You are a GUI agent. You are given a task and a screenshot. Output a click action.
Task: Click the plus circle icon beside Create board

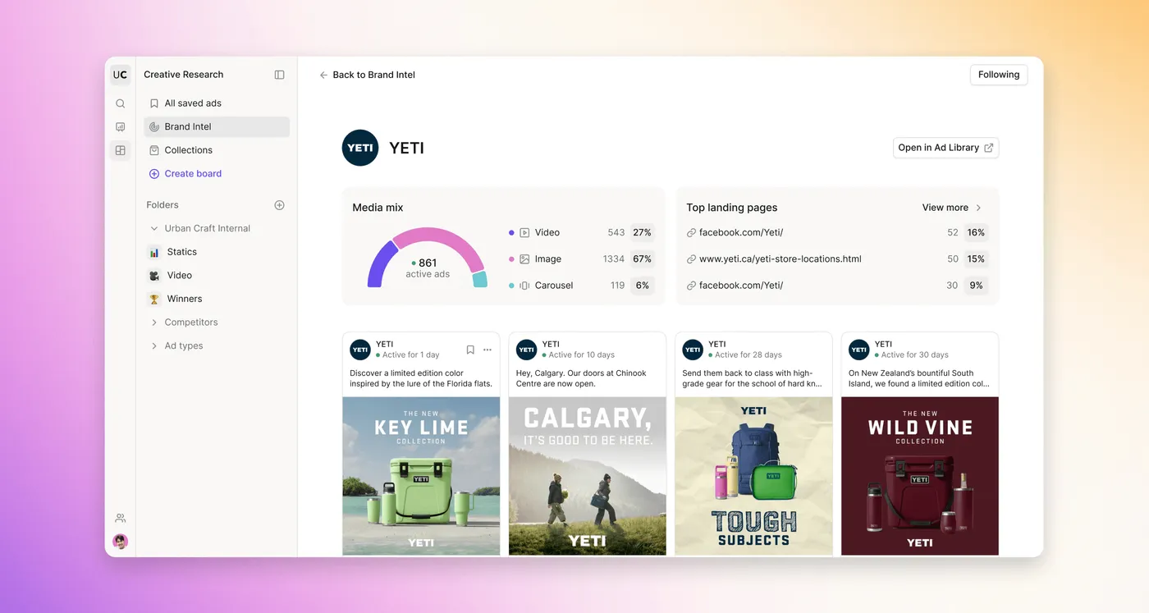click(x=153, y=174)
